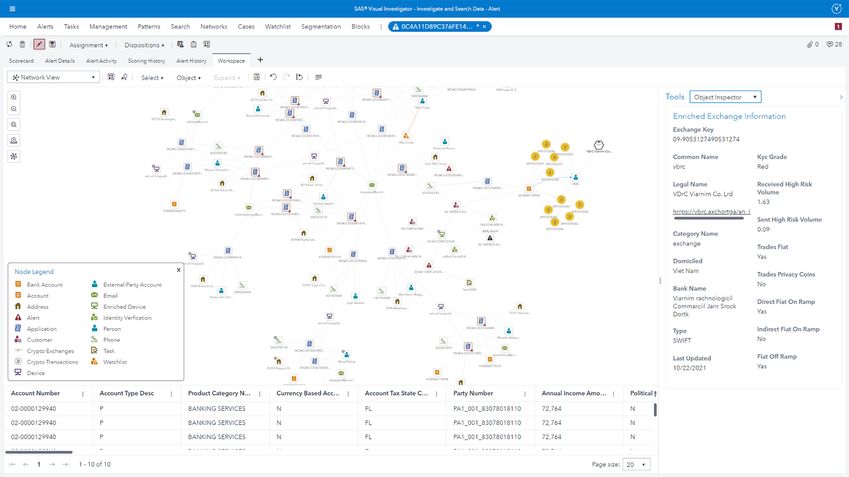Switch to the Alert Activity tab
This screenshot has height=477, width=849.
(101, 61)
